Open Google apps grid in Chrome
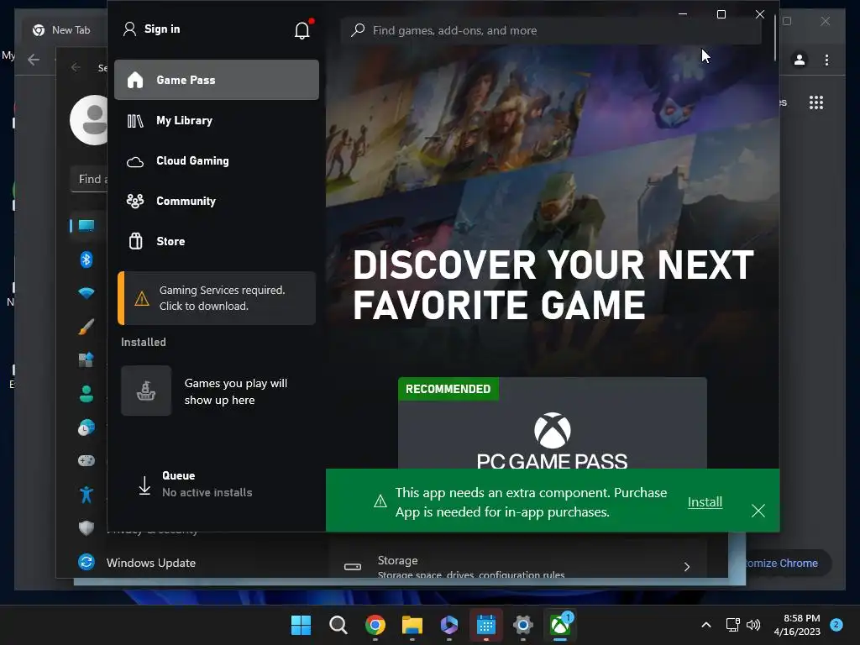The height and width of the screenshot is (645, 860). click(x=816, y=102)
